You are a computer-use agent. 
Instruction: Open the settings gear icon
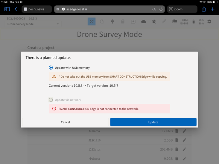click(209, 22)
